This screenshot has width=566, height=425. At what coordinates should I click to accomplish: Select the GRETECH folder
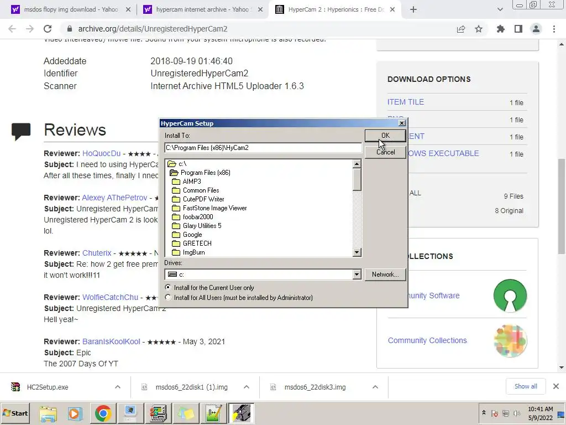coord(192,243)
